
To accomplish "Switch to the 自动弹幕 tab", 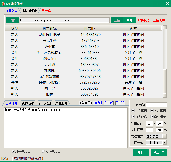I will 11,103.
